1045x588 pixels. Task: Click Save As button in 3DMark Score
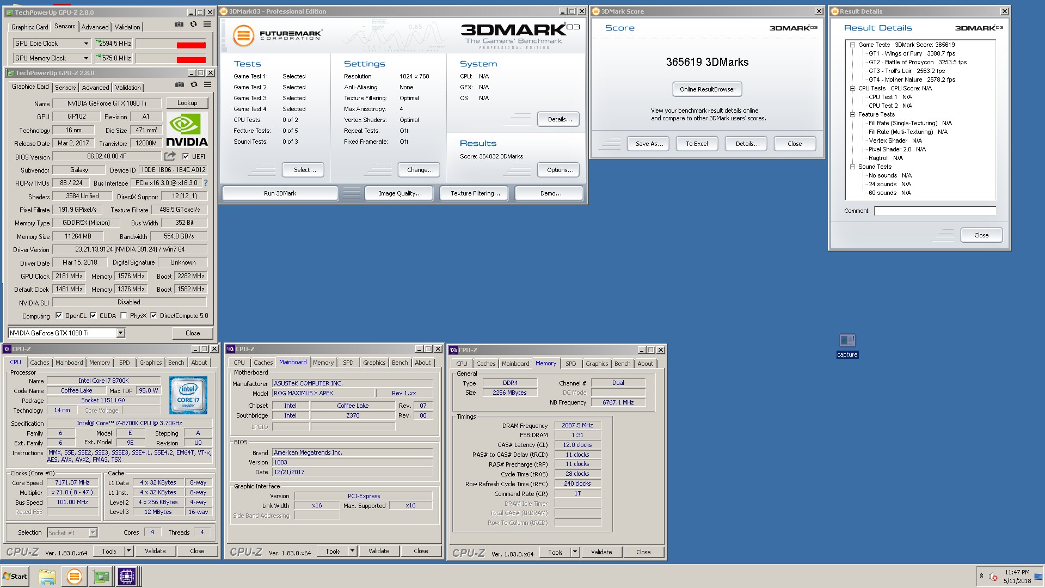click(649, 144)
